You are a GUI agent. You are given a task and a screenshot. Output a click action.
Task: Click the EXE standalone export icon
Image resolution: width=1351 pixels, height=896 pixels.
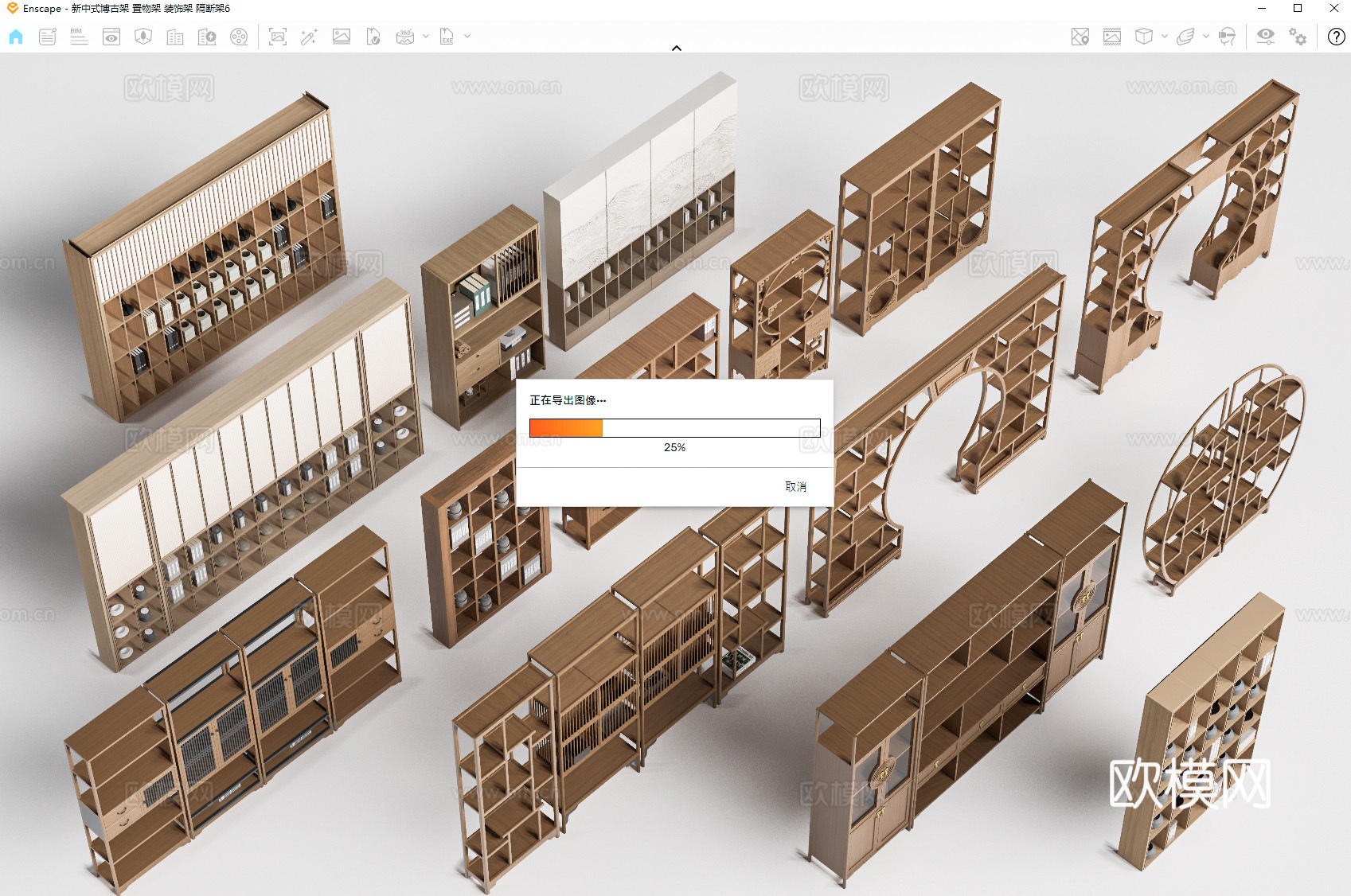pos(447,37)
